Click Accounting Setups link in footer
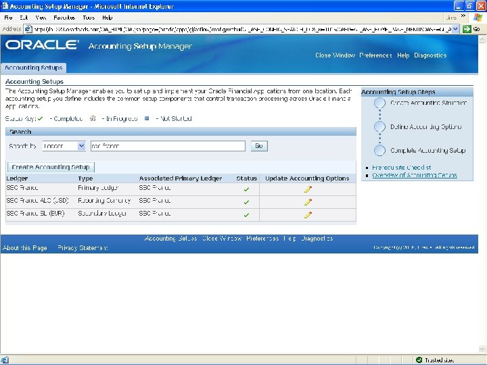 click(x=171, y=239)
